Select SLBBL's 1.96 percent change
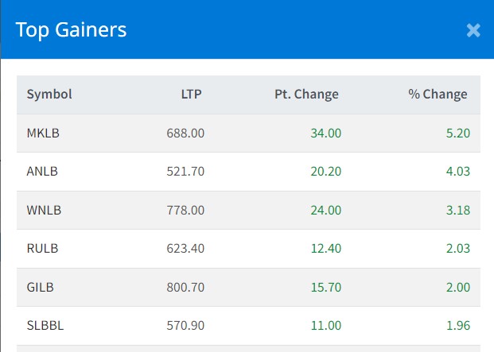Image resolution: width=494 pixels, height=352 pixels. [x=457, y=325]
